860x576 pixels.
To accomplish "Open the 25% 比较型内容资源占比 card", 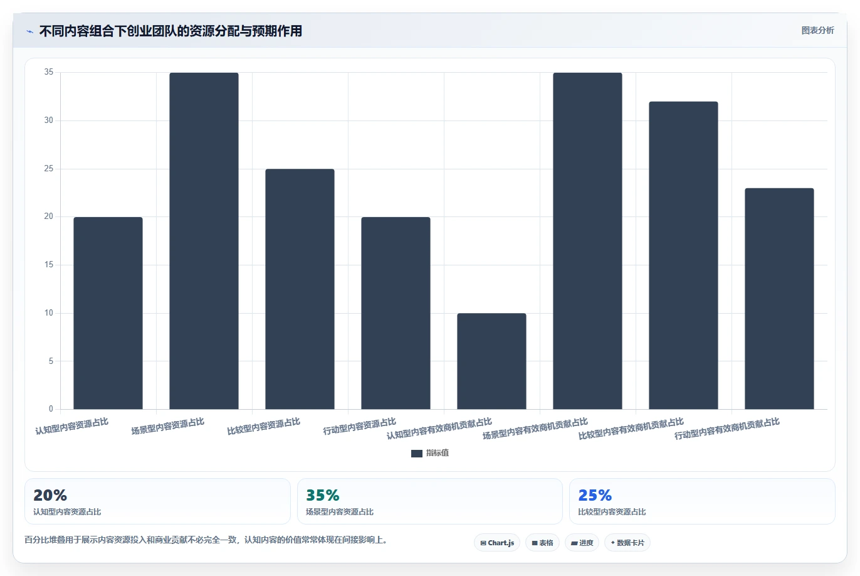I will click(702, 501).
